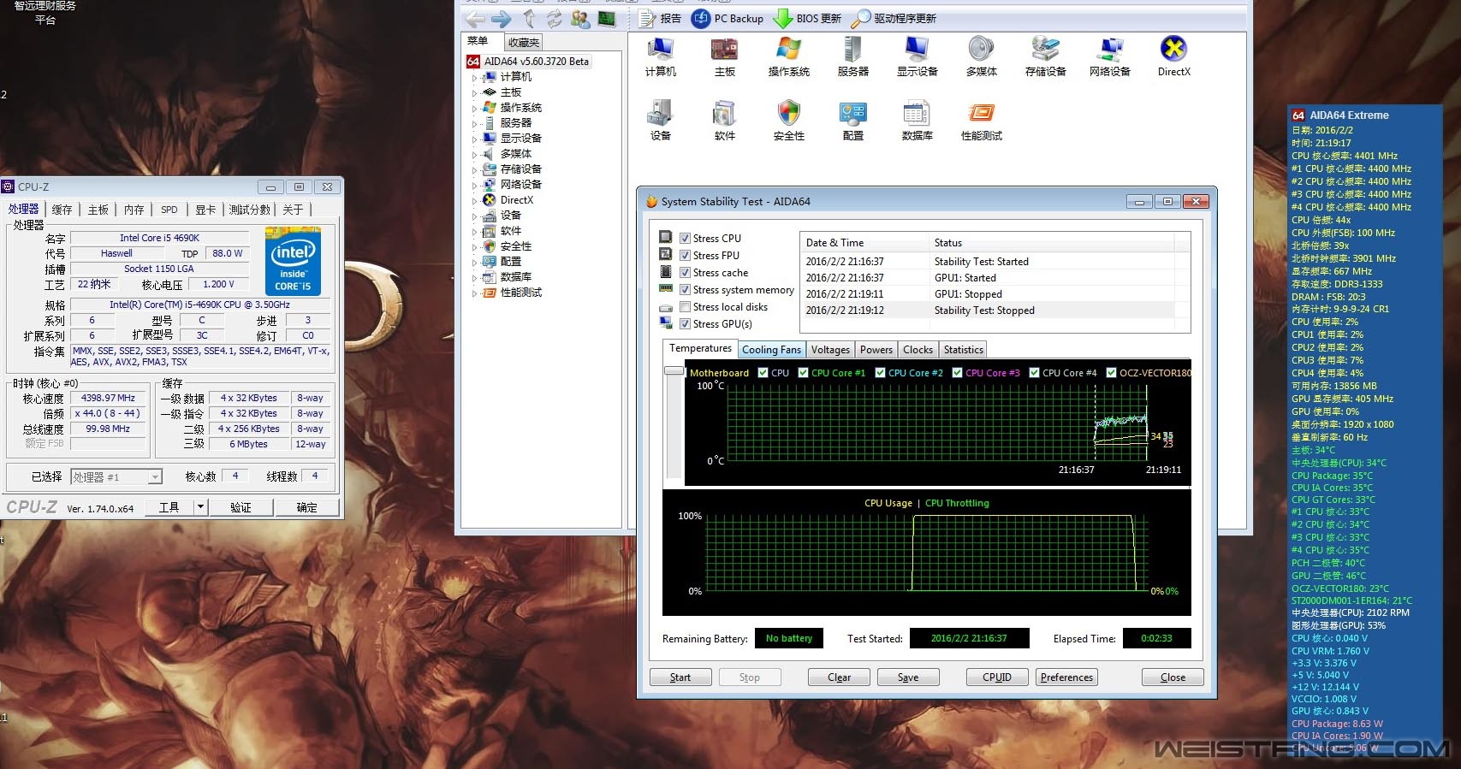Open the 计算机 (Computer) large icon

pyautogui.click(x=660, y=57)
